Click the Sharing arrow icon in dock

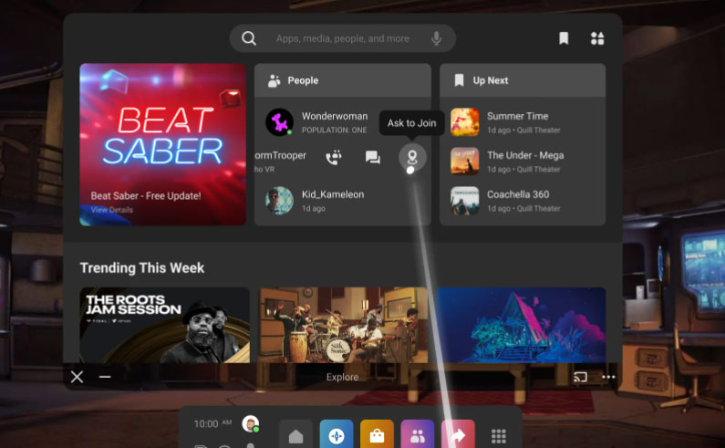458,435
